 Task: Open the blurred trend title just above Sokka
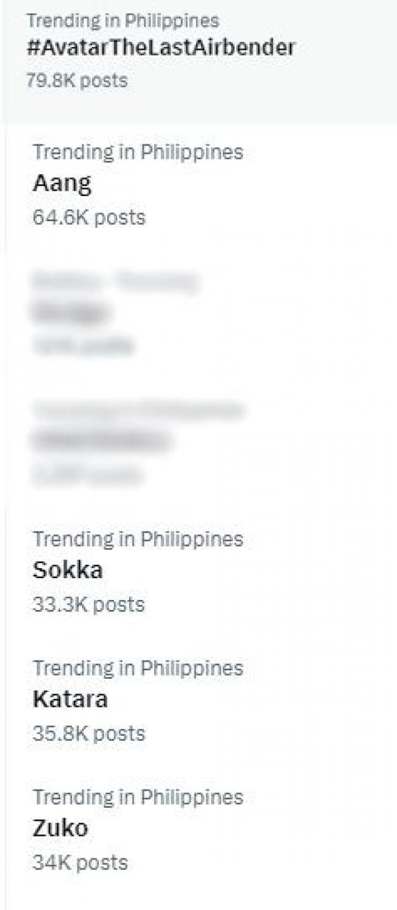click(101, 440)
